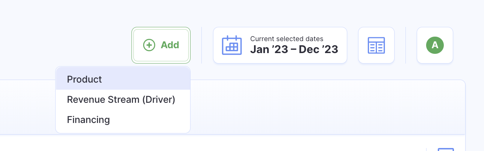Select Product from the Add menu

pos(85,79)
